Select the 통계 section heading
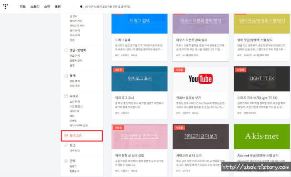291x177 pixels. pos(73,75)
